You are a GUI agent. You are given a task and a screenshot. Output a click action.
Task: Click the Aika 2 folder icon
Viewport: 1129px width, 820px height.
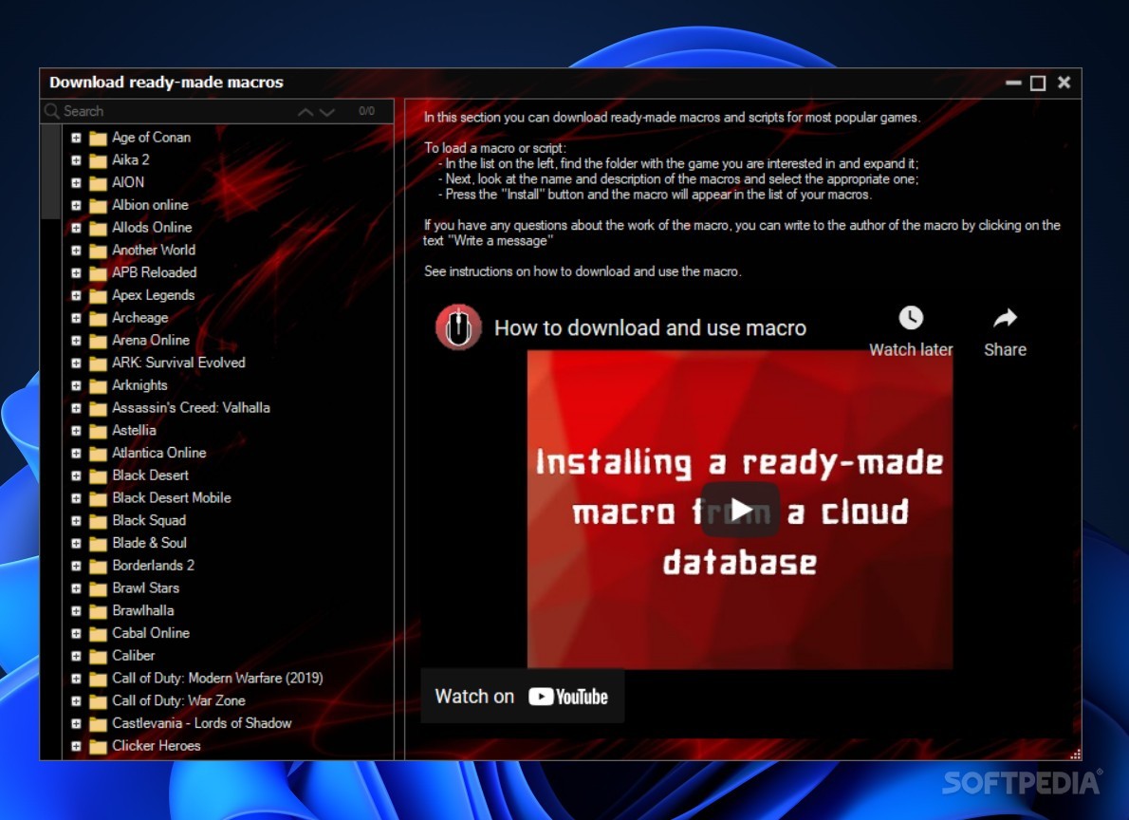pos(98,160)
